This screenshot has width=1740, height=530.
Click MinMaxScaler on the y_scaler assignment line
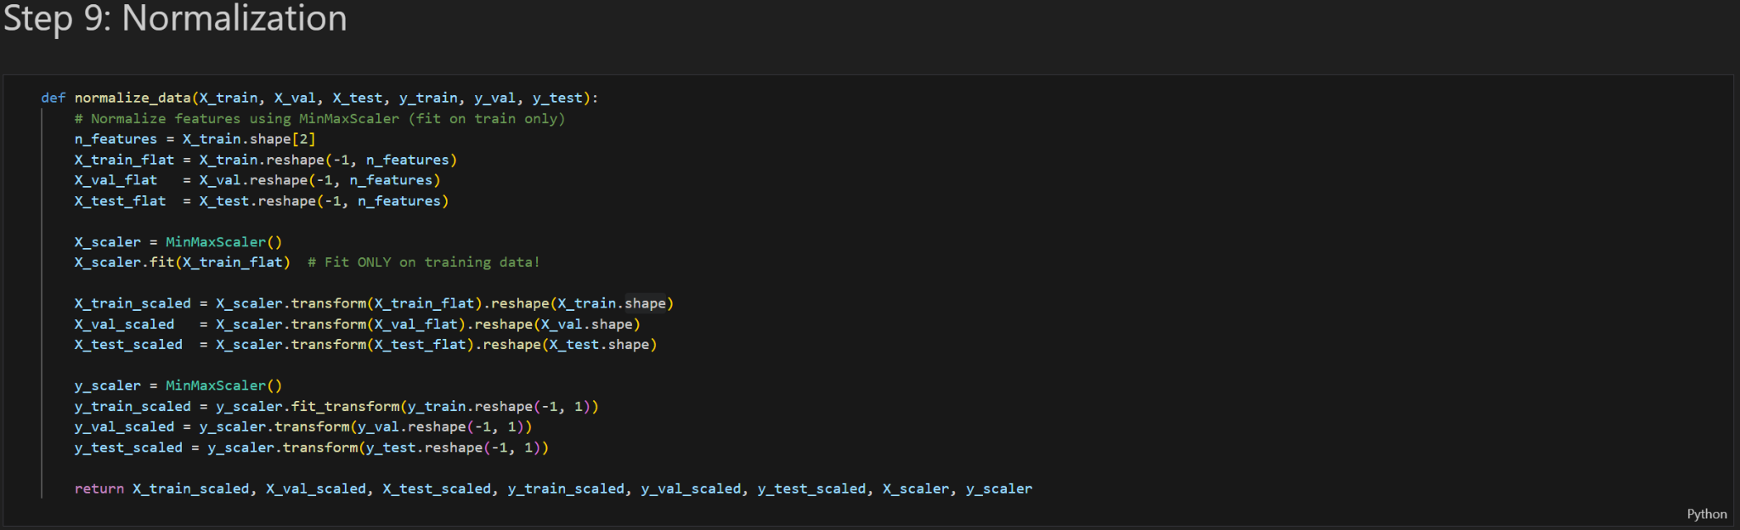216,386
